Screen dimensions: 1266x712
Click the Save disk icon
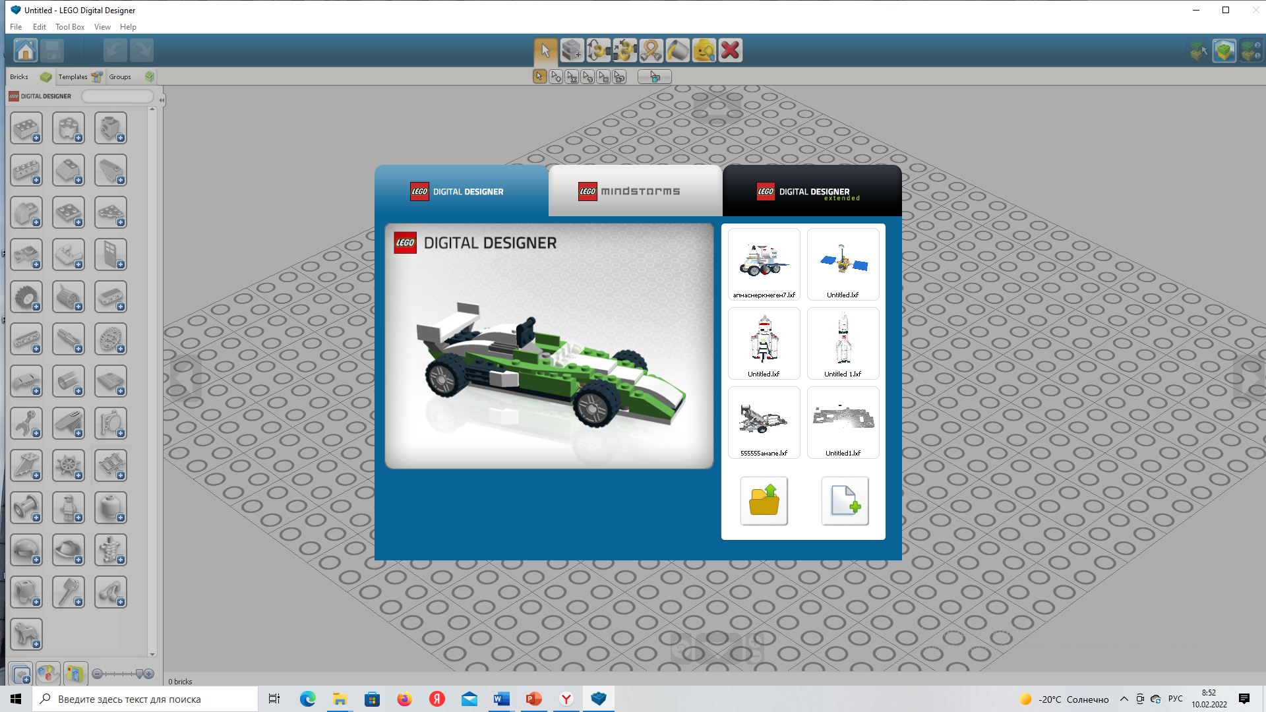point(52,50)
